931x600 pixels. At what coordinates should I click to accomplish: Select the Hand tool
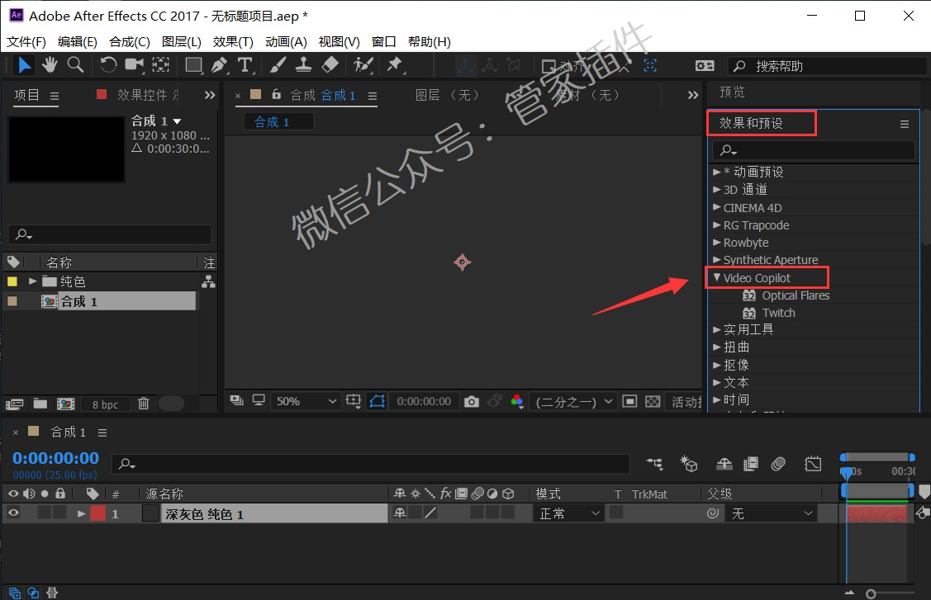(x=50, y=64)
